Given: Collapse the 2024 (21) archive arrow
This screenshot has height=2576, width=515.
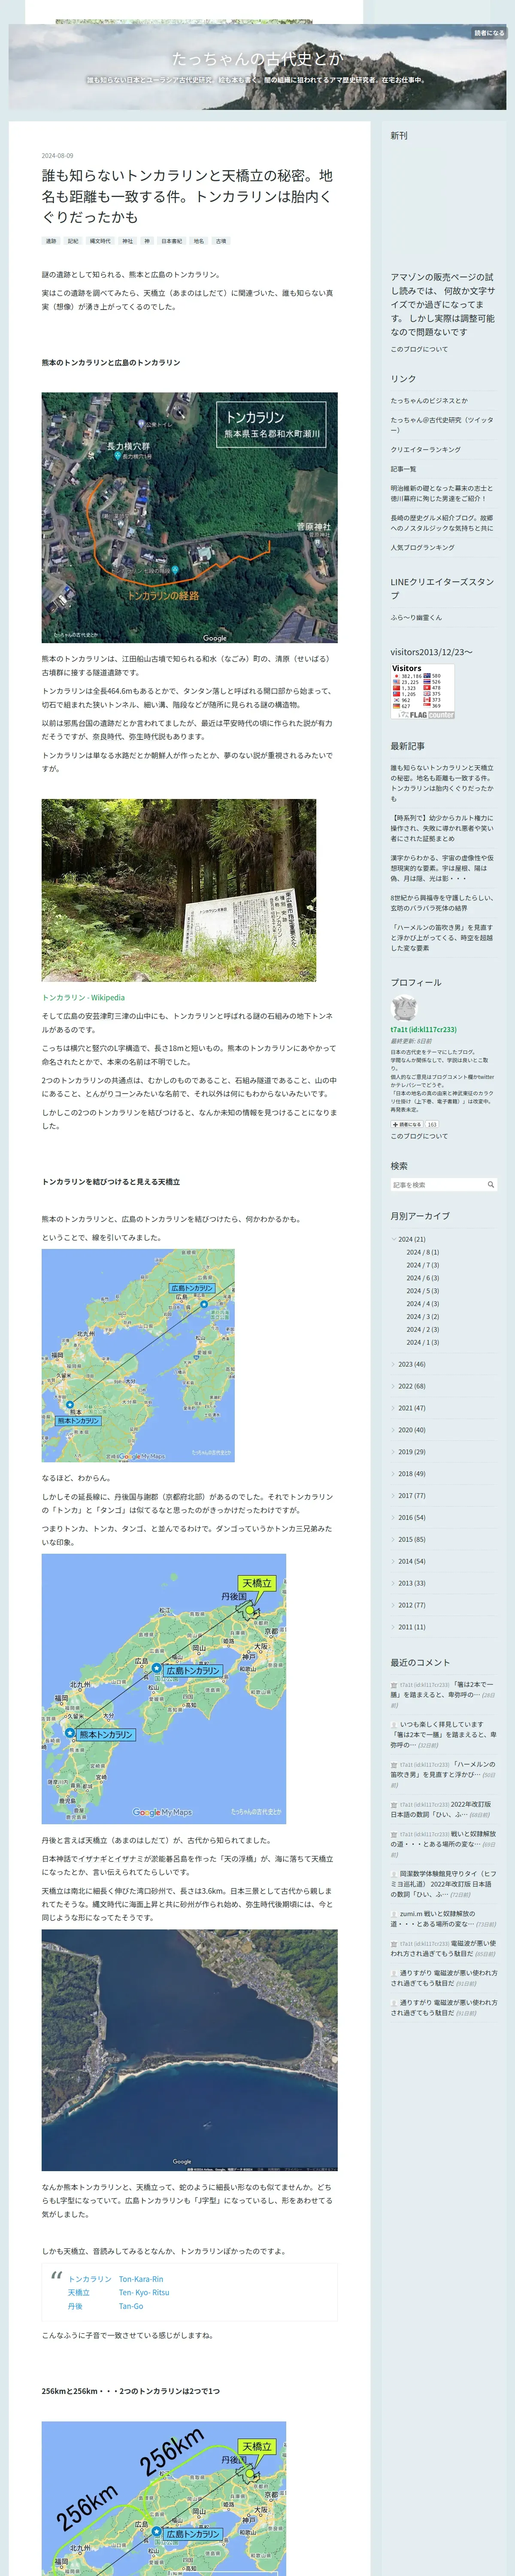Looking at the screenshot, I should coord(393,1239).
